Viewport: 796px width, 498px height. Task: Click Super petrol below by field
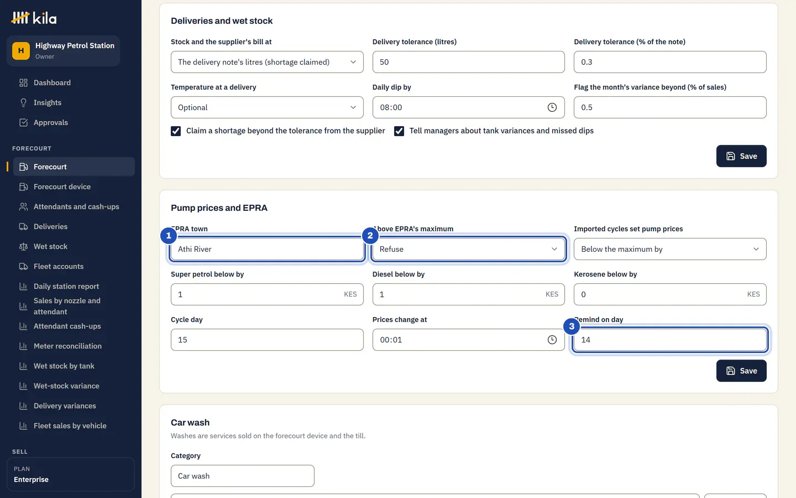[x=267, y=294]
